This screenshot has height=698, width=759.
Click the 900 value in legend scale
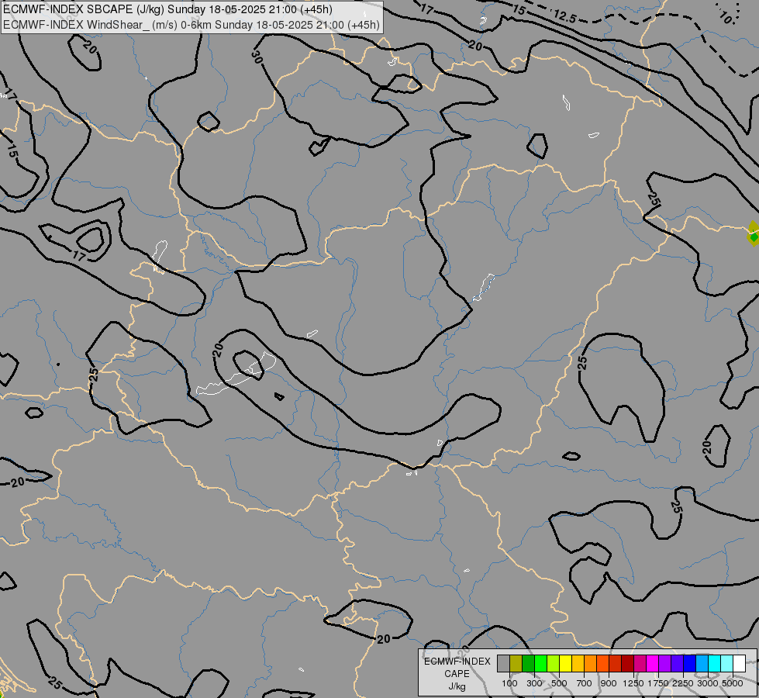point(609,683)
